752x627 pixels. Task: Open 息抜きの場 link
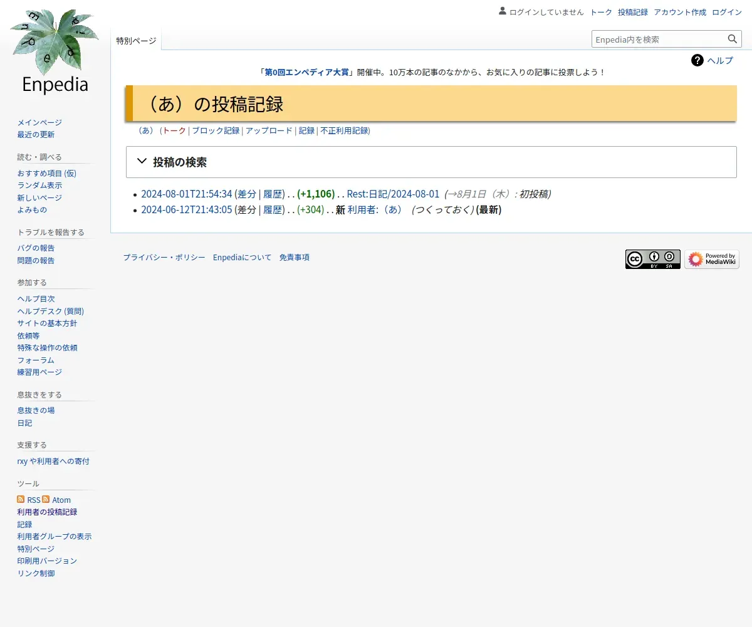point(36,410)
